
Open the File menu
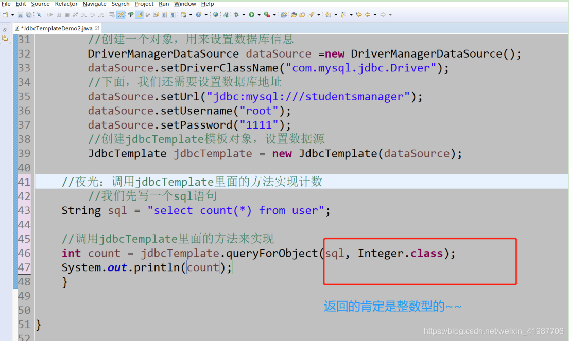point(6,4)
